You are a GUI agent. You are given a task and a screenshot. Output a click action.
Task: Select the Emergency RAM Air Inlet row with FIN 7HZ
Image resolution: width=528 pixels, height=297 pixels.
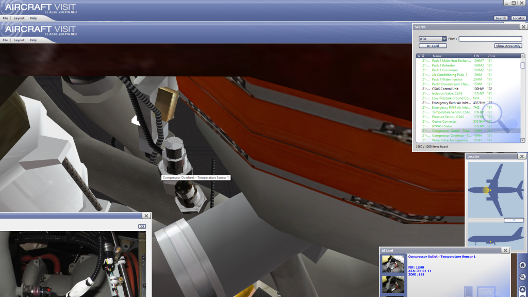[468, 107]
